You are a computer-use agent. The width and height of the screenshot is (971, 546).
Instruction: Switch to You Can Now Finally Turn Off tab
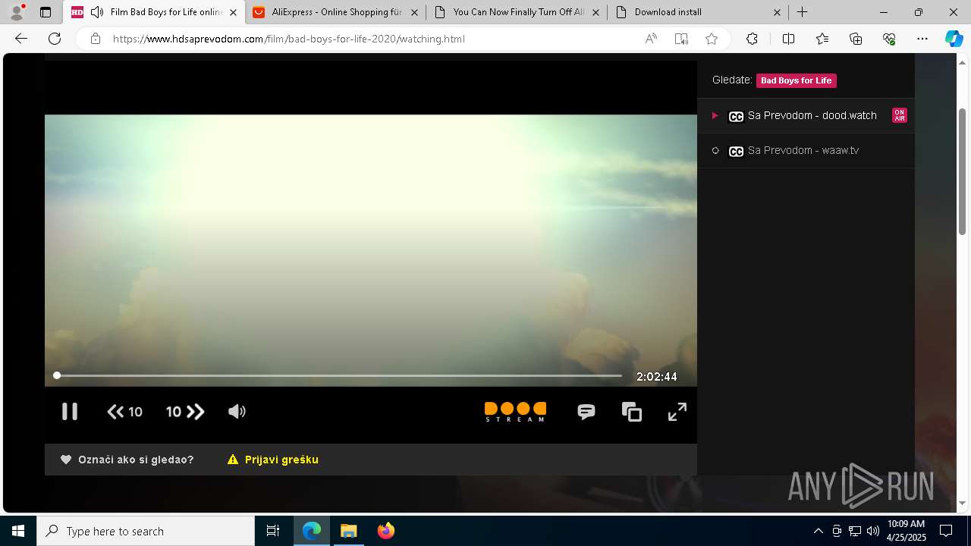coord(516,12)
